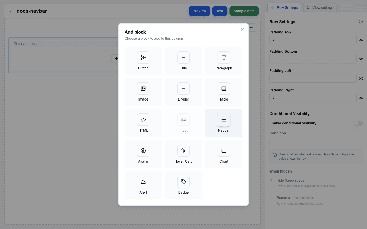Add a Button block
The width and height of the screenshot is (367, 229).
[x=143, y=61]
